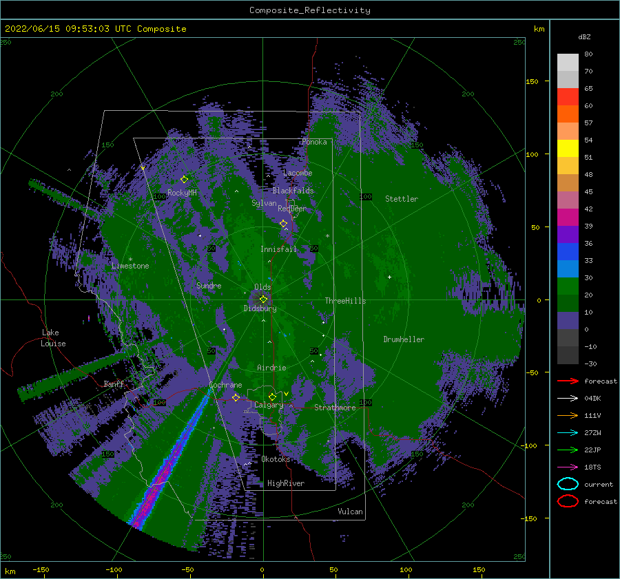This screenshot has width=620, height=579.
Task: Pick the yellow swatch between 54 and 51 dBZ
Action: pyautogui.click(x=568, y=149)
